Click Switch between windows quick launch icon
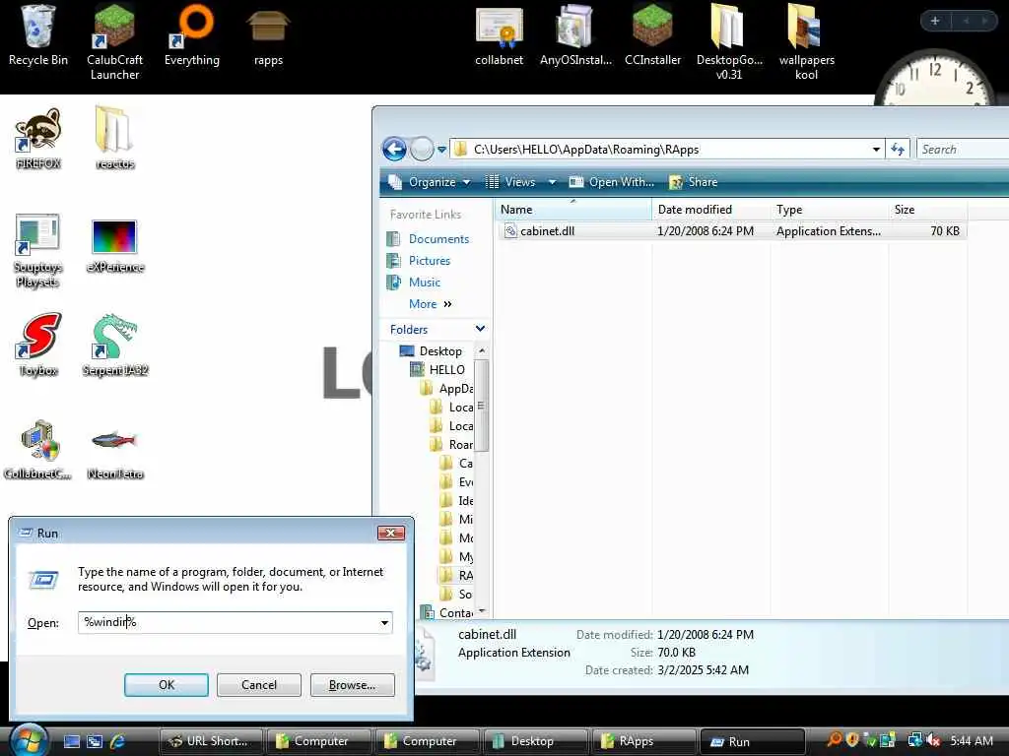The height and width of the screenshot is (756, 1009). tap(95, 741)
